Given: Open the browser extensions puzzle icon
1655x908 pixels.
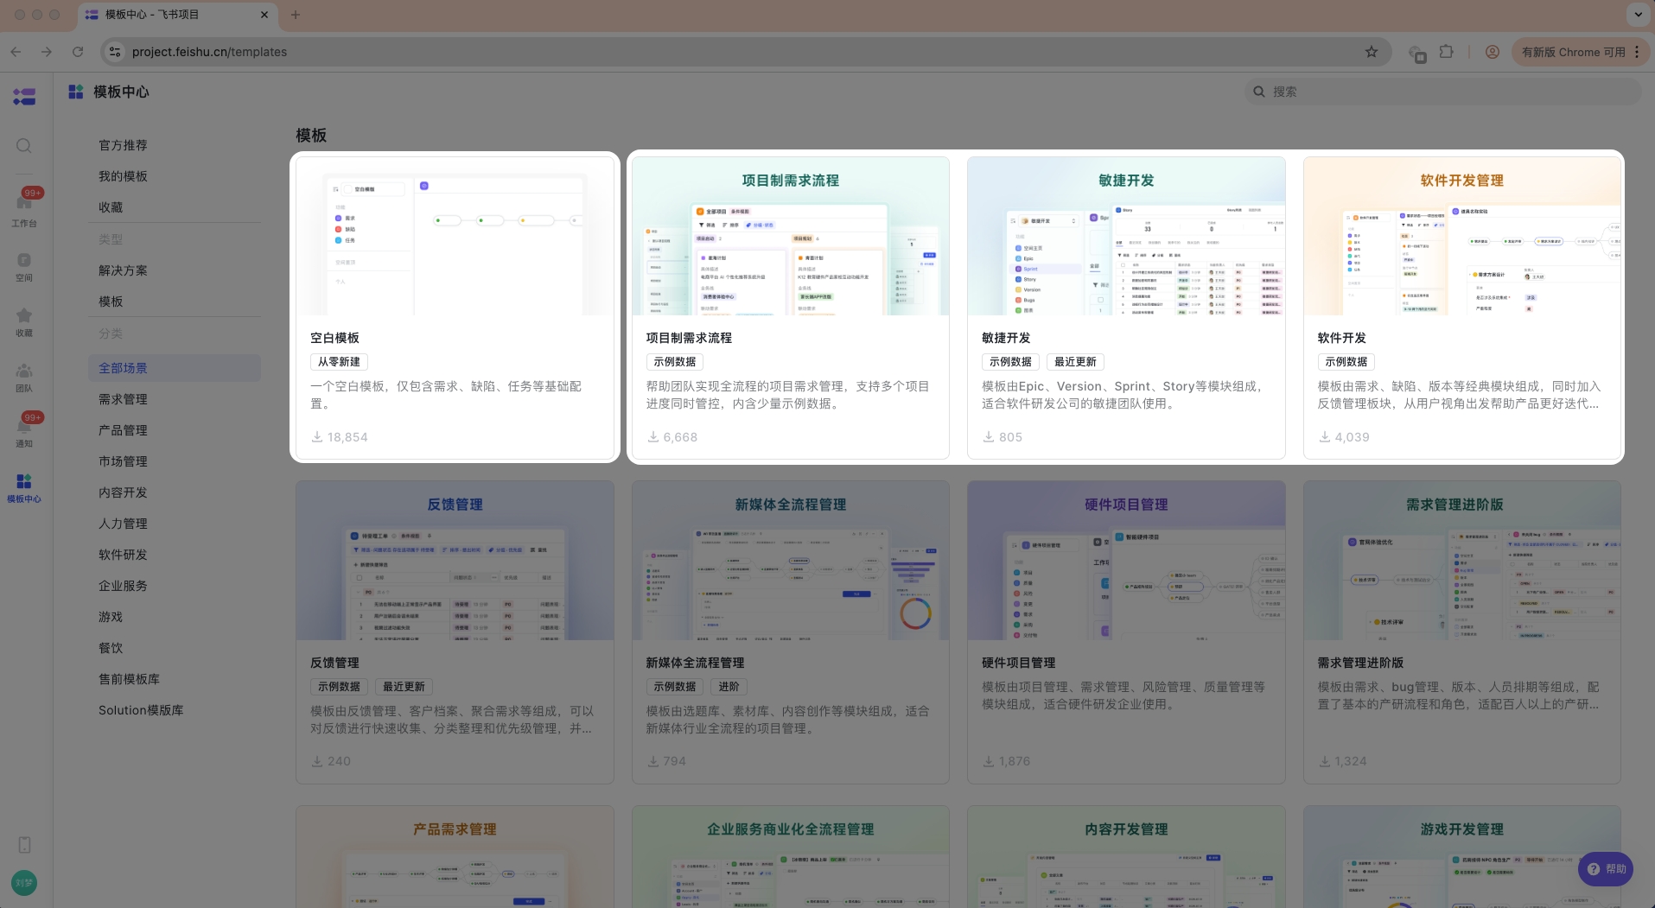Looking at the screenshot, I should click(1447, 52).
